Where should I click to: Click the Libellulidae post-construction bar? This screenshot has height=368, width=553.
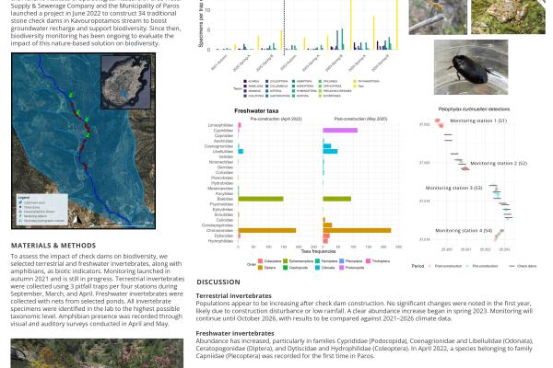tap(330, 152)
